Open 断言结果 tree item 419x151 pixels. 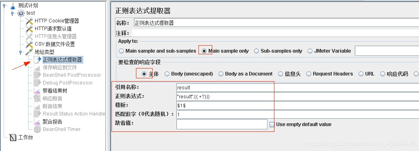(52, 107)
